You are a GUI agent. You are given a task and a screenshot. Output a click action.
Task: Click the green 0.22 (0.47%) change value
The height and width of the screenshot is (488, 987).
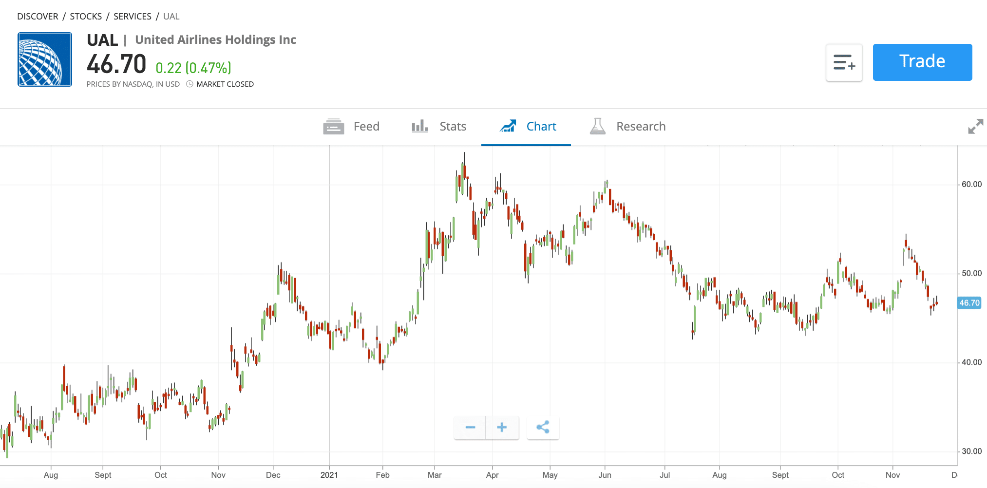(x=193, y=68)
